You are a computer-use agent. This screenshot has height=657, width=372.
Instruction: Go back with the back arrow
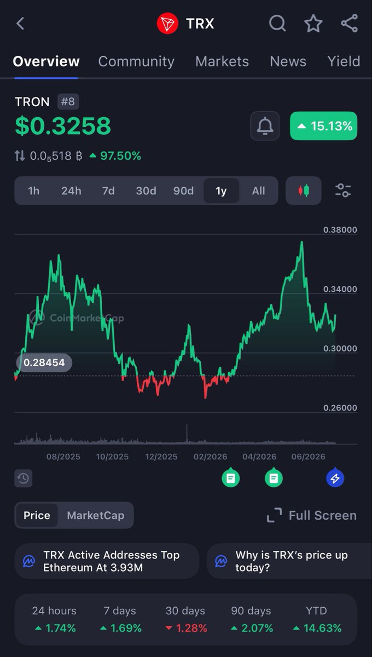[21, 24]
